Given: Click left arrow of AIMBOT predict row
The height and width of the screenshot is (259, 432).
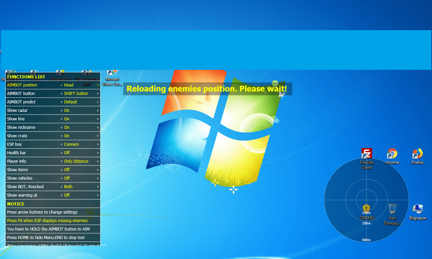Looking at the screenshot, I should pos(61,102).
